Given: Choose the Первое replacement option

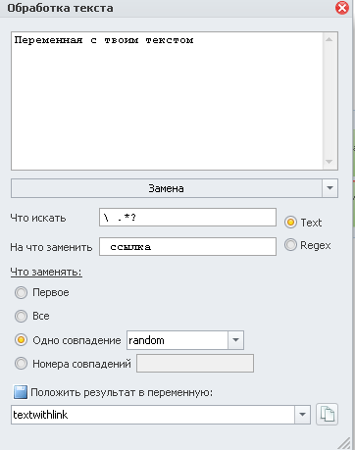Looking at the screenshot, I should point(22,292).
